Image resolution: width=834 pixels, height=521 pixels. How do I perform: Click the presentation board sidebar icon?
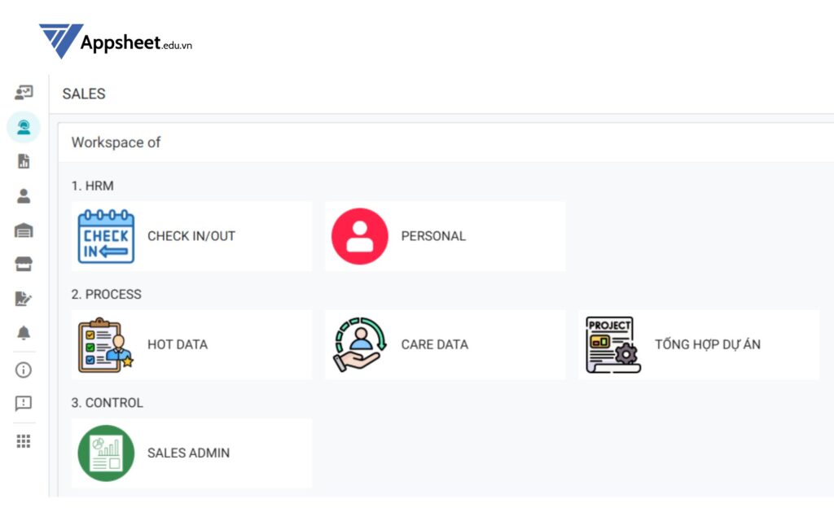24,92
